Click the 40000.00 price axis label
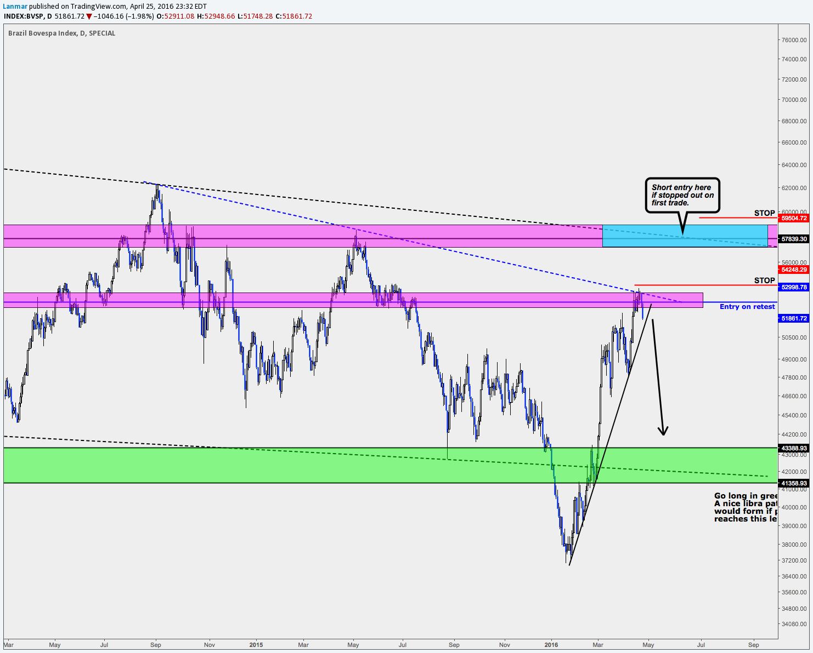The image size is (813, 653). click(794, 507)
